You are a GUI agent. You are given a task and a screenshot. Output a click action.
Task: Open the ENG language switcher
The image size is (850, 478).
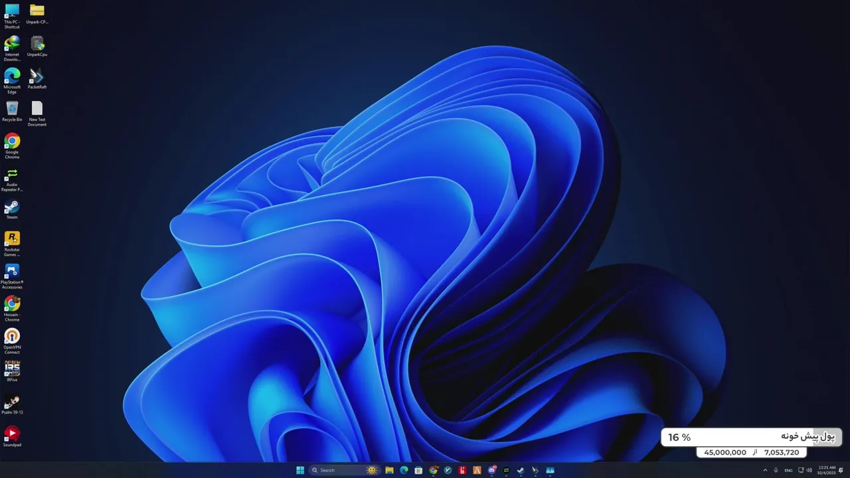coord(788,470)
